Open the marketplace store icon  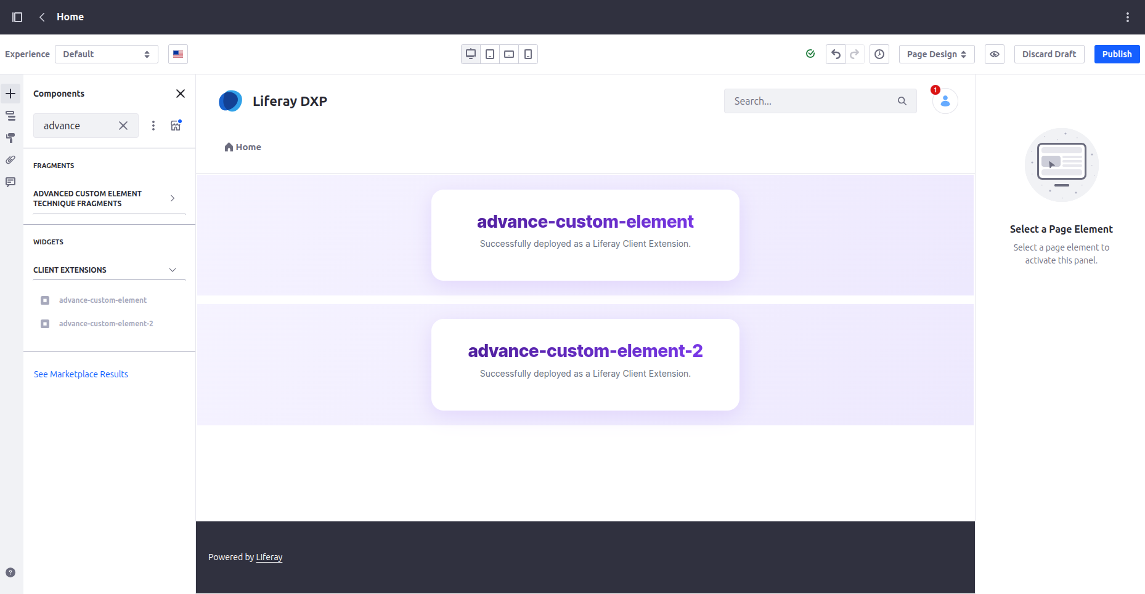[176, 126]
